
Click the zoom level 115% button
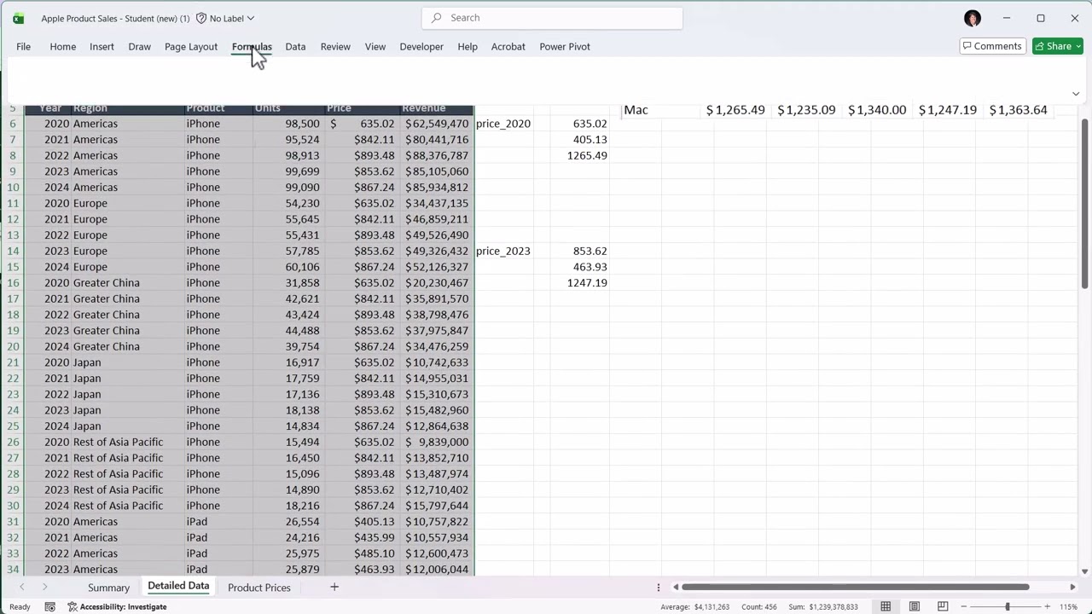click(x=1069, y=606)
